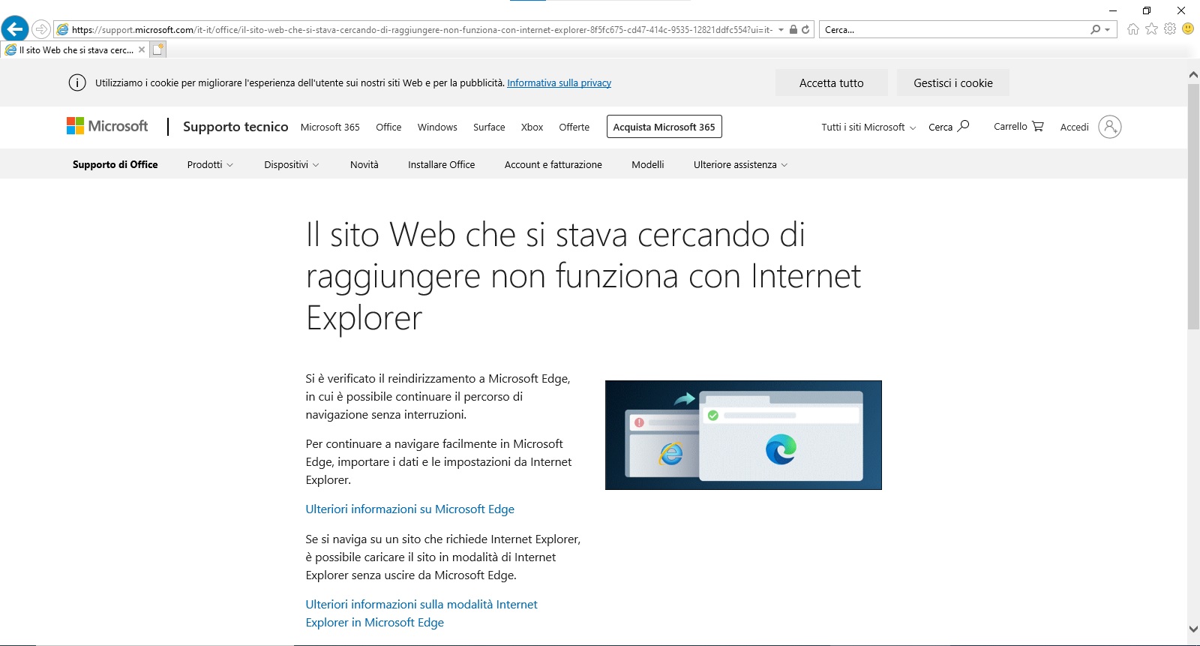This screenshot has width=1200, height=646.
Task: Click the smiley feedback icon
Action: [x=1188, y=29]
